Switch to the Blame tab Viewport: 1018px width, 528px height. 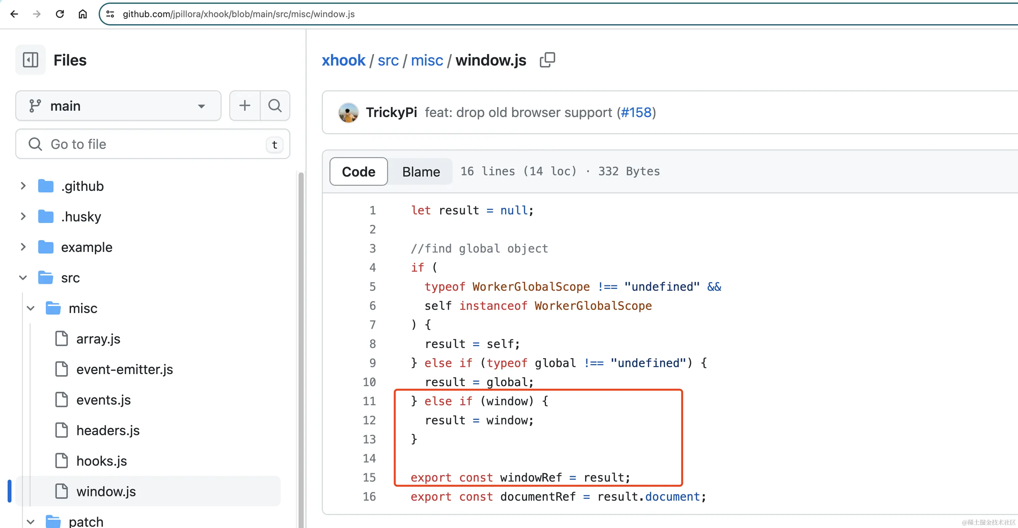420,172
